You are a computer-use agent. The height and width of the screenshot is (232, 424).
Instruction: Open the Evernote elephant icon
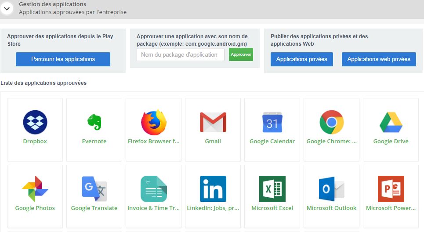94,122
